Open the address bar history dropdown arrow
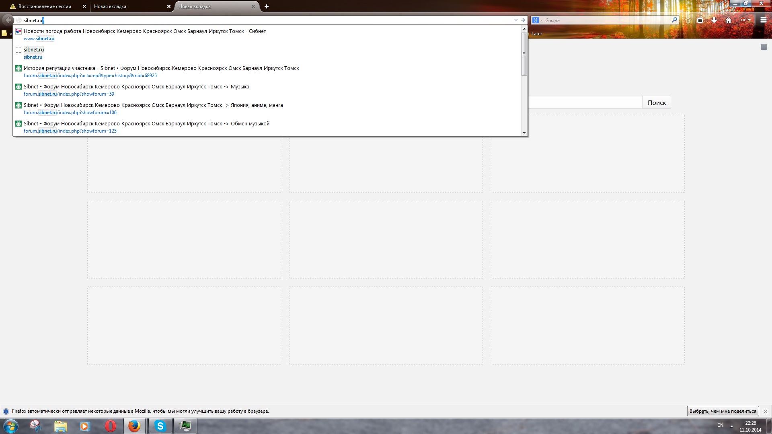The height and width of the screenshot is (434, 772). (x=516, y=20)
